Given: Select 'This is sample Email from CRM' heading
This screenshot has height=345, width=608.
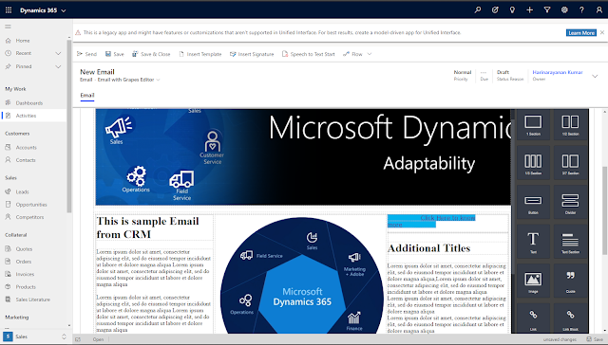Looking at the screenshot, I should pyautogui.click(x=148, y=227).
